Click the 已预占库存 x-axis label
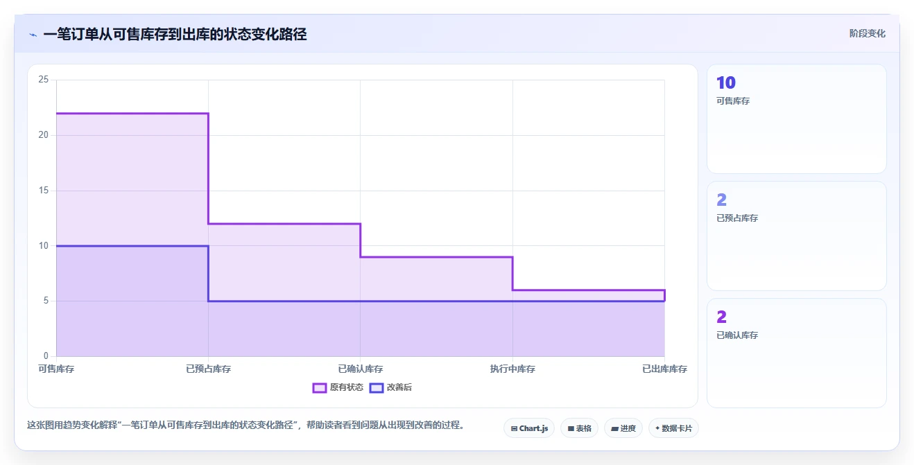The width and height of the screenshot is (914, 465). 208,369
